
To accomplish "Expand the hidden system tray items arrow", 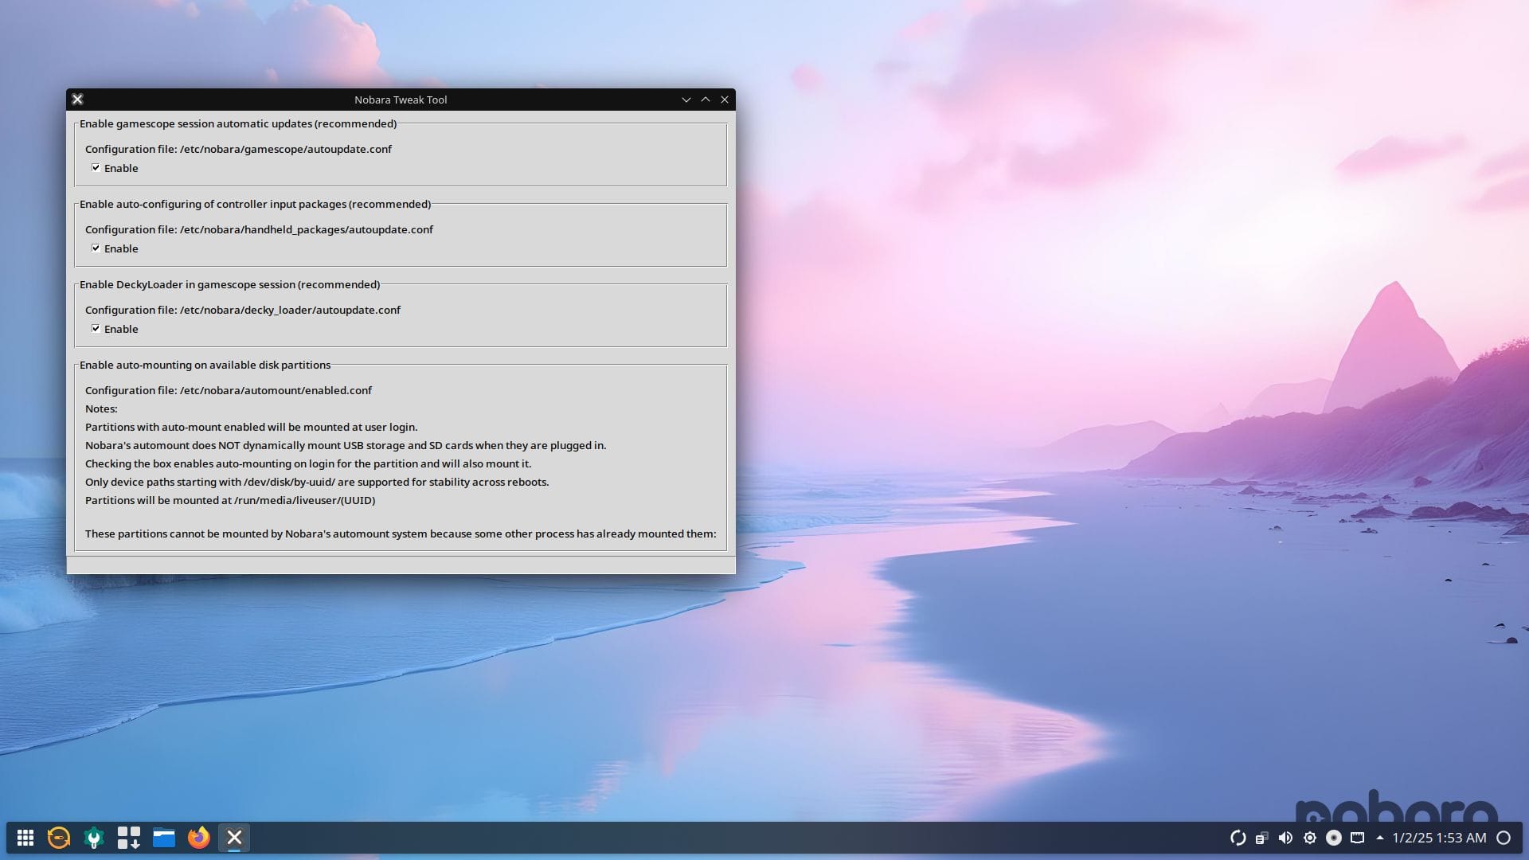I will click(x=1380, y=838).
